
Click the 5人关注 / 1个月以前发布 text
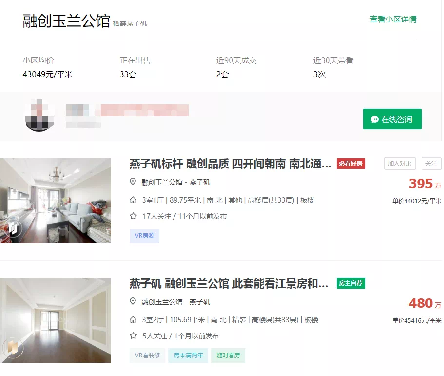pyautogui.click(x=181, y=336)
